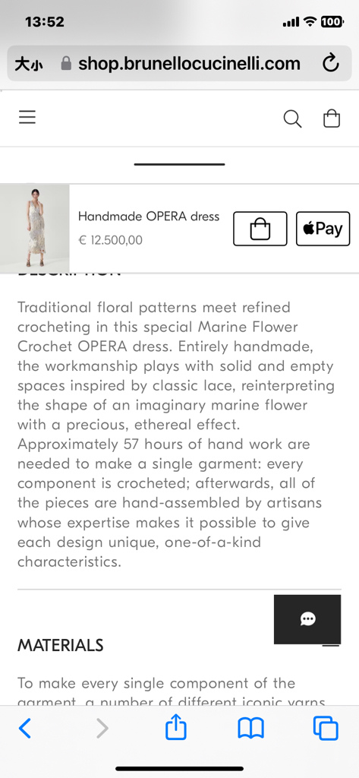This screenshot has height=778, width=359.
Task: Open the shopping bag in header
Action: 332,119
